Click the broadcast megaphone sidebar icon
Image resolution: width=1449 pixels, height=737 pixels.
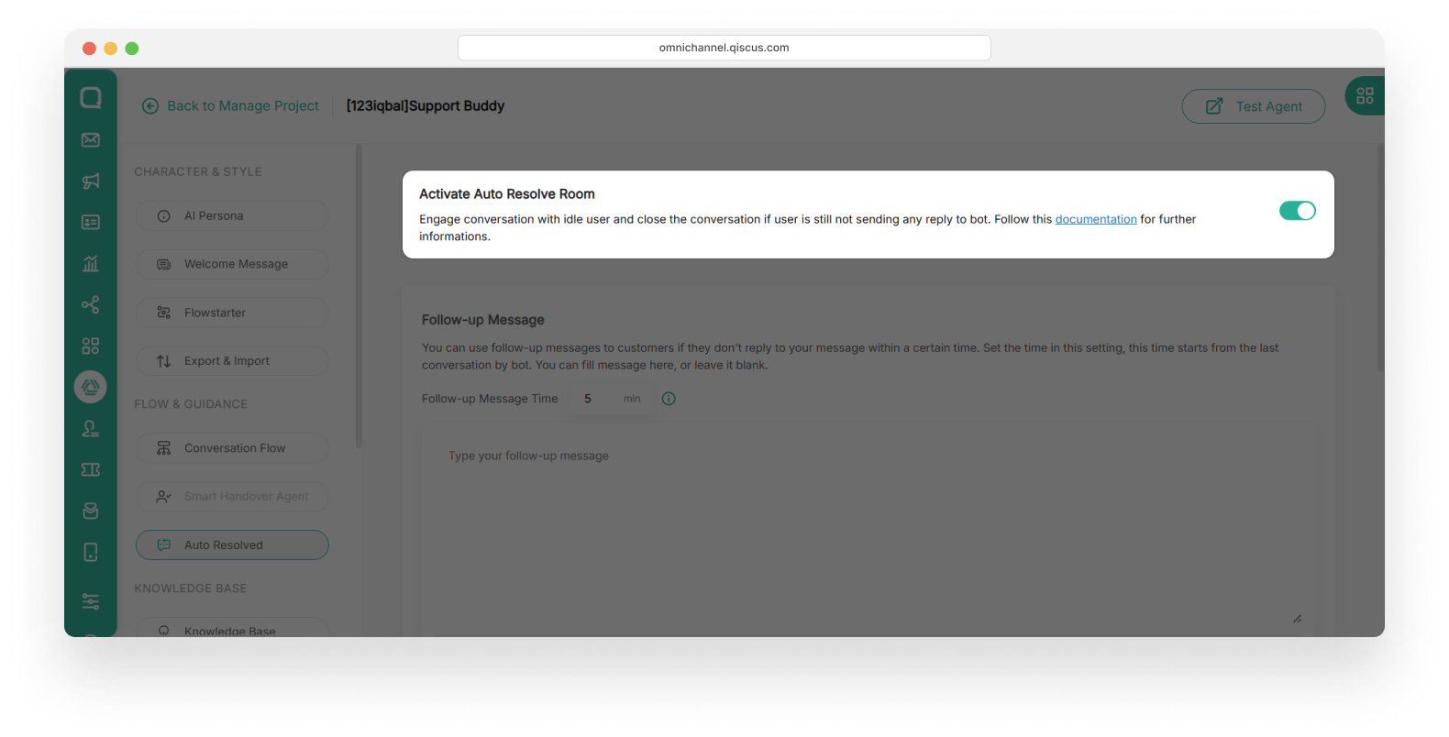click(x=91, y=181)
